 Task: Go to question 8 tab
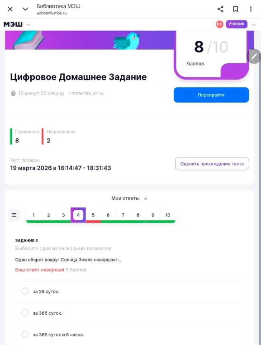click(138, 215)
